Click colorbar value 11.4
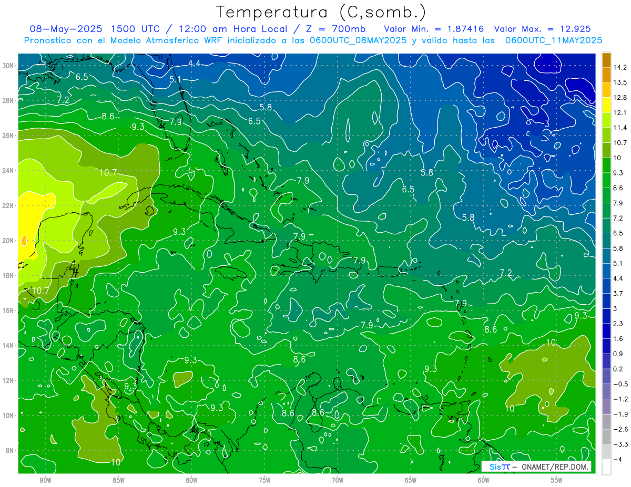Image resolution: width=631 pixels, height=487 pixels. (x=620, y=128)
